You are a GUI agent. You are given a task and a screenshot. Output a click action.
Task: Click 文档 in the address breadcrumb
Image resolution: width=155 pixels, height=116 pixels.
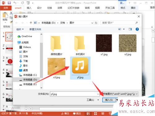62,23
